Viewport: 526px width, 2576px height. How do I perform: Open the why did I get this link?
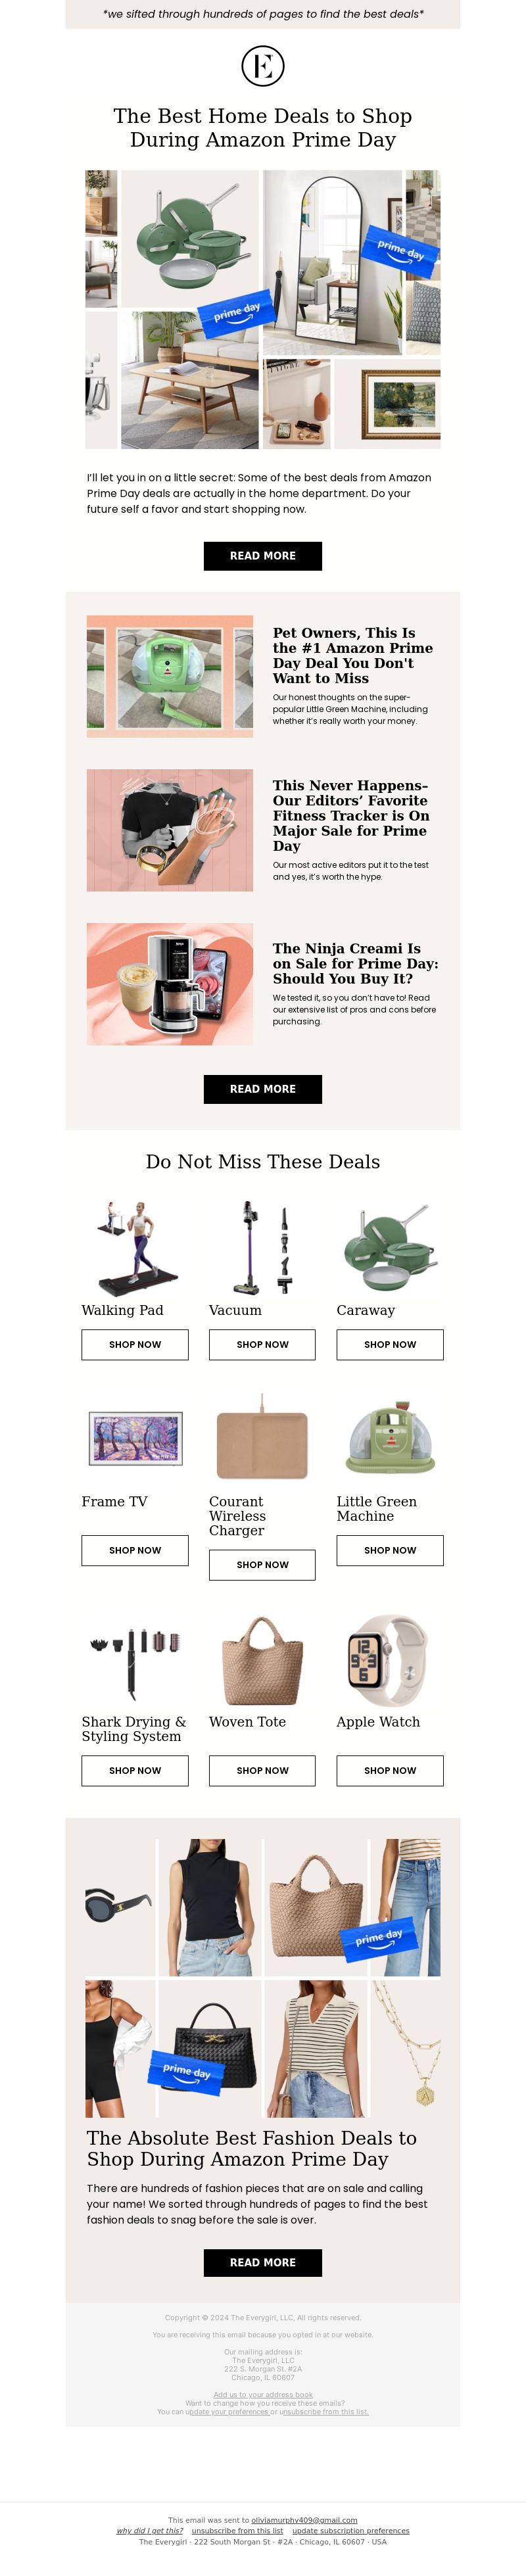149,2530
